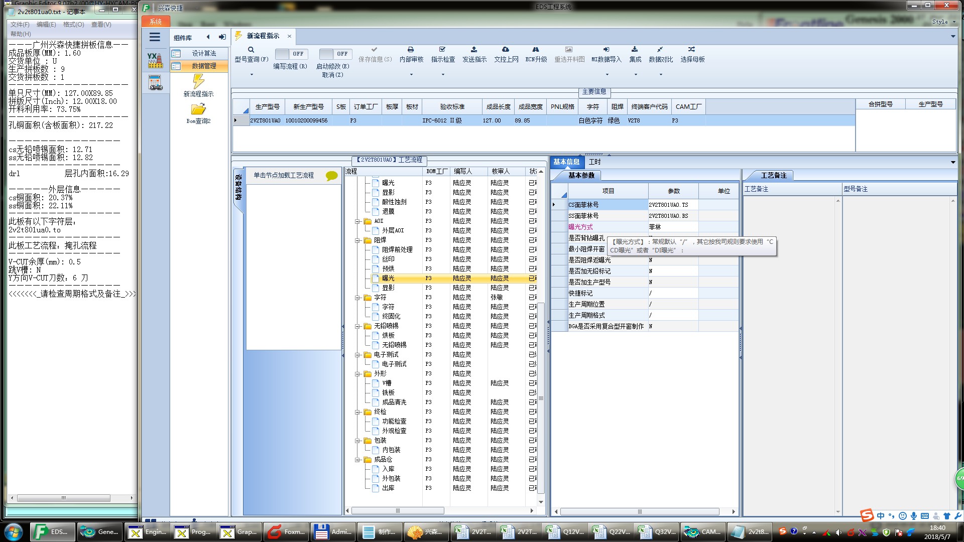Switch to the 工时 tab
The height and width of the screenshot is (542, 964).
pyautogui.click(x=594, y=162)
